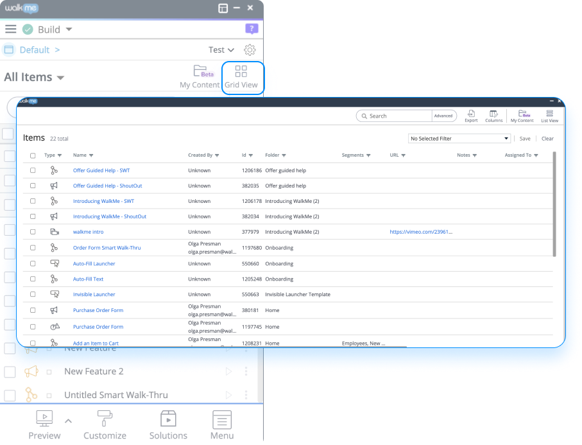This screenshot has width=582, height=445.
Task: Open the Auto-Fill Launcher link
Action: pos(94,263)
